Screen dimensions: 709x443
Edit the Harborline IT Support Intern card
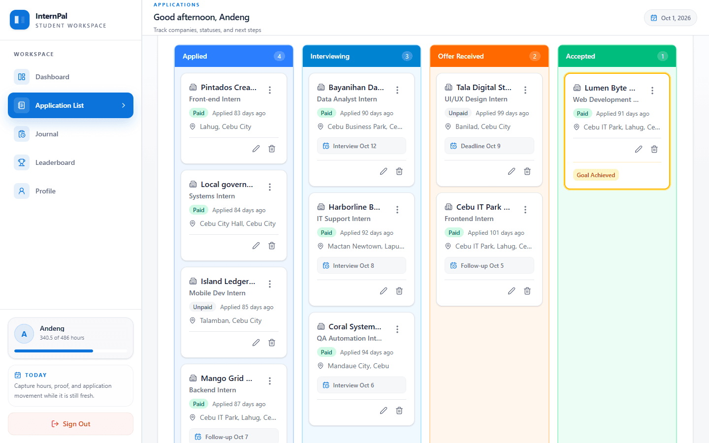(384, 291)
